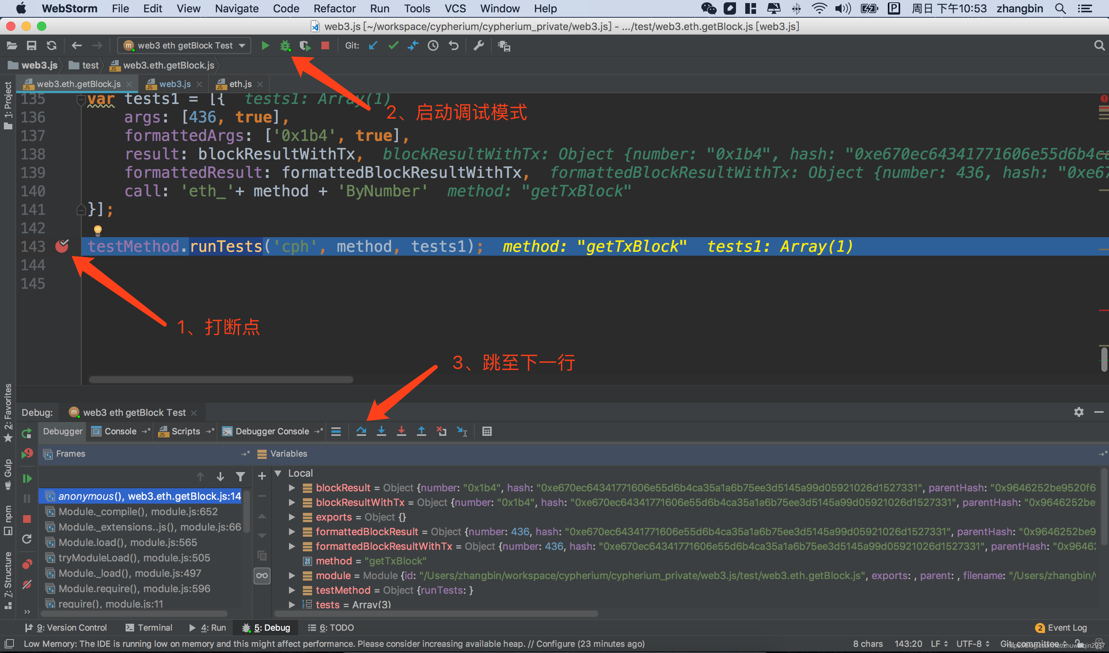Viewport: 1109px width, 653px height.
Task: Open Debug panel settings gear
Action: click(1079, 412)
